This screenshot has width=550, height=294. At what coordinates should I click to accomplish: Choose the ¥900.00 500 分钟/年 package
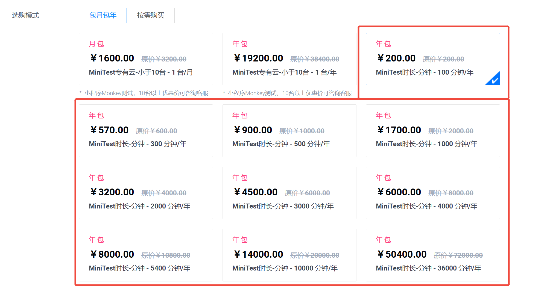[x=289, y=131]
